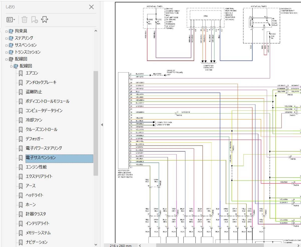Expand the トランスミッション bookmark node

point(7,52)
